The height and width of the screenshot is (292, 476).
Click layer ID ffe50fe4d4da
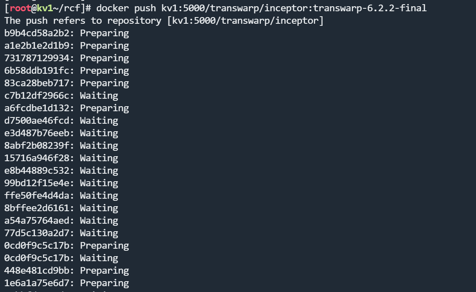click(x=39, y=195)
